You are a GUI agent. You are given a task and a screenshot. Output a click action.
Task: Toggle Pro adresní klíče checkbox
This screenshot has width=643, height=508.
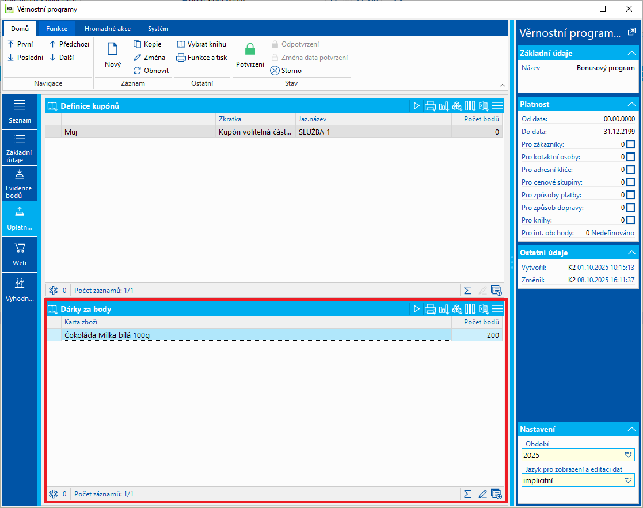[631, 170]
